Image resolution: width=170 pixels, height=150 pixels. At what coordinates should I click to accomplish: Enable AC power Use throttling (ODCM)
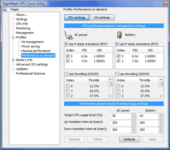(66, 74)
